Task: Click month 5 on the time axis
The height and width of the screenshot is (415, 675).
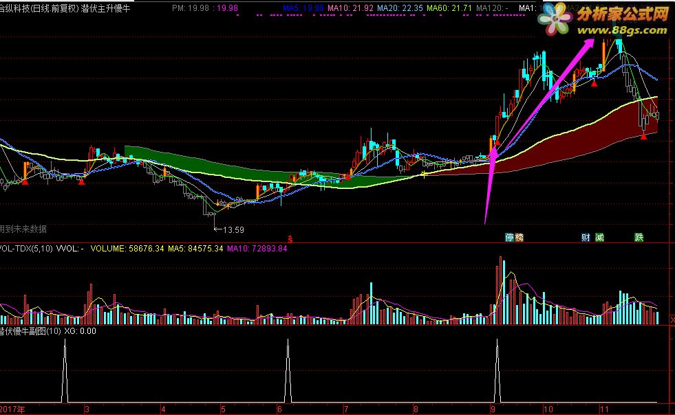Action: pos(223,410)
